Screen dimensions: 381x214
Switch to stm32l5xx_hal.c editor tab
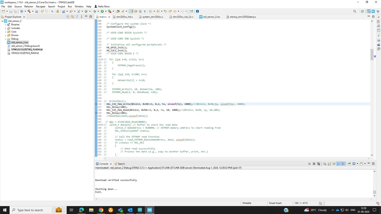pos(124,17)
